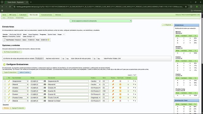Click red Sub Evals icon for Asignaciones #4
The image size is (203, 114).
tap(120, 81)
